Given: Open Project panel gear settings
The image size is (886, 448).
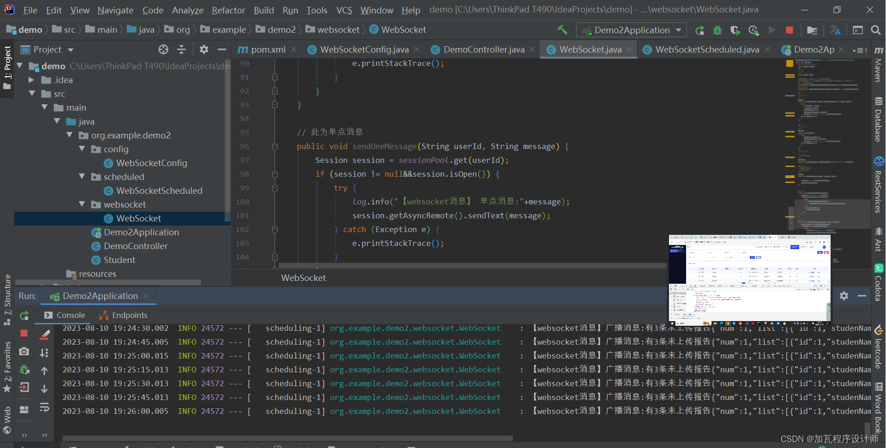Looking at the screenshot, I should click(x=204, y=49).
